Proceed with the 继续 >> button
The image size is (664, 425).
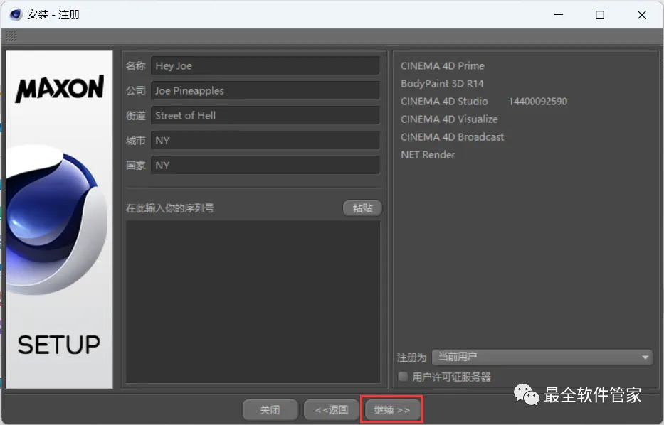[x=391, y=410]
